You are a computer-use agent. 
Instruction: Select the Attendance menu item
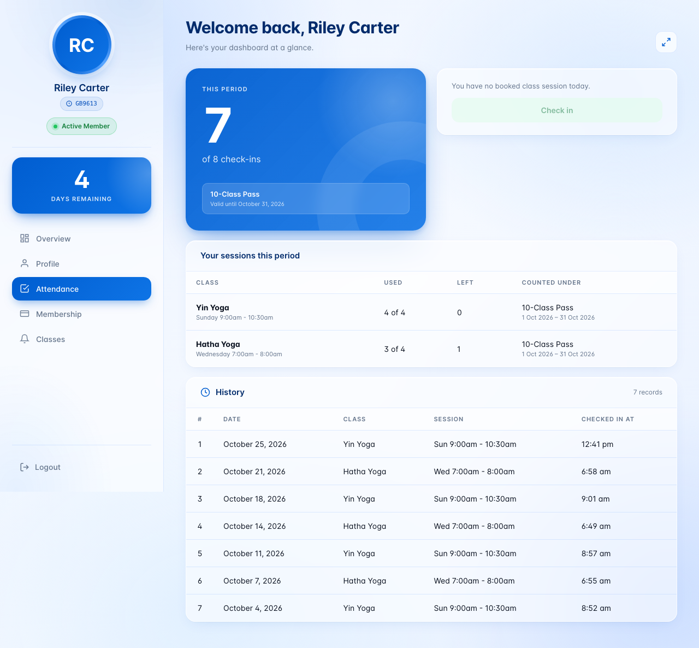[x=81, y=288]
